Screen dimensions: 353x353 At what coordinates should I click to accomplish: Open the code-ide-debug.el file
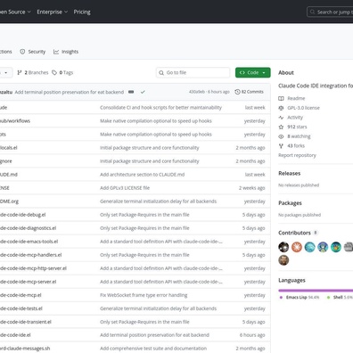click(x=23, y=215)
